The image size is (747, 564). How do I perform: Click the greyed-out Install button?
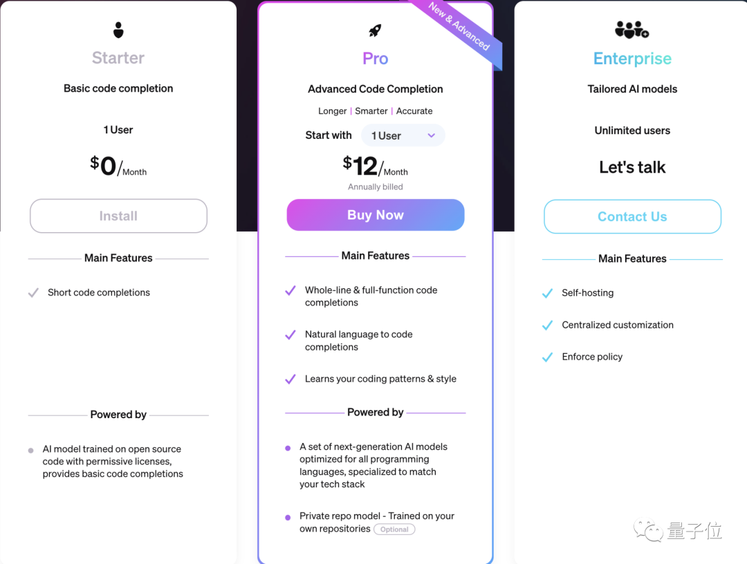tap(118, 216)
